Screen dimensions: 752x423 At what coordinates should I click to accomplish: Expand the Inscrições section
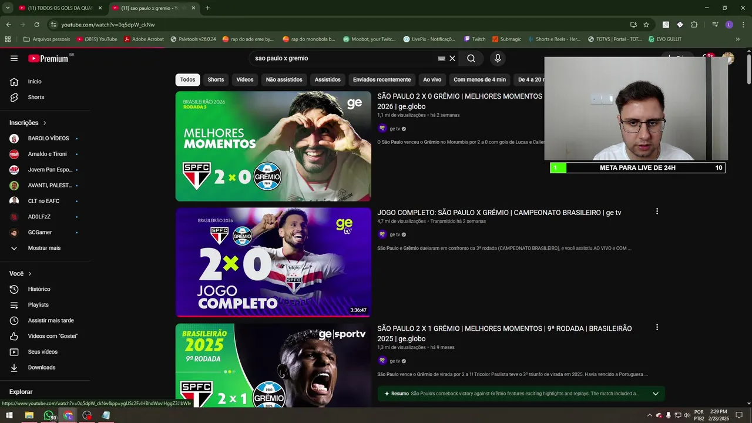28,123
